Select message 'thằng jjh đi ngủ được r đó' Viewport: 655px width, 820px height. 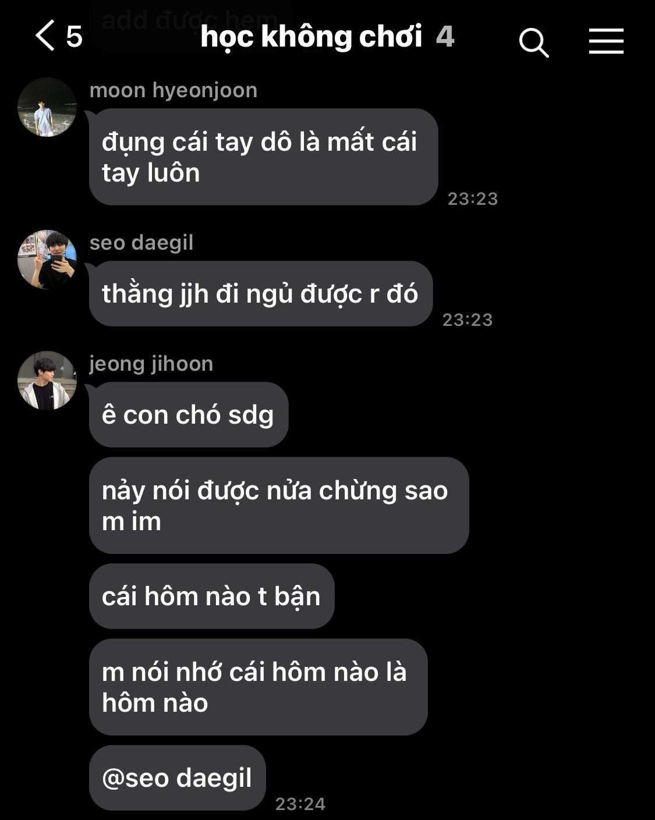click(261, 294)
